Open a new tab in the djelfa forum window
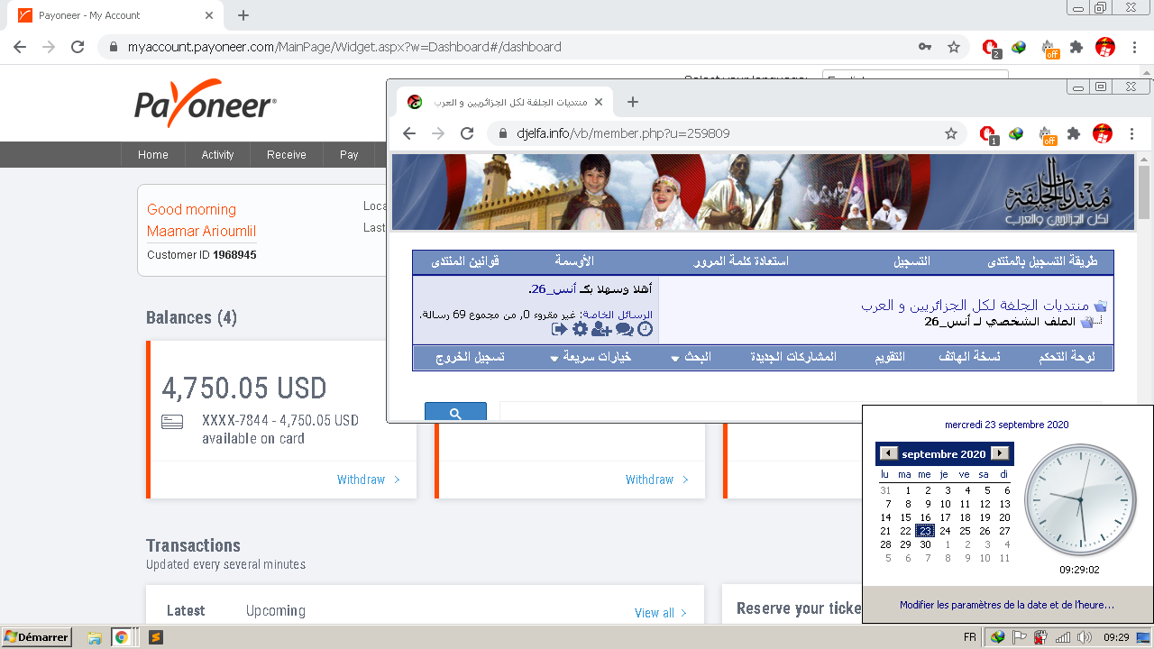Image resolution: width=1154 pixels, height=649 pixels. point(633,102)
